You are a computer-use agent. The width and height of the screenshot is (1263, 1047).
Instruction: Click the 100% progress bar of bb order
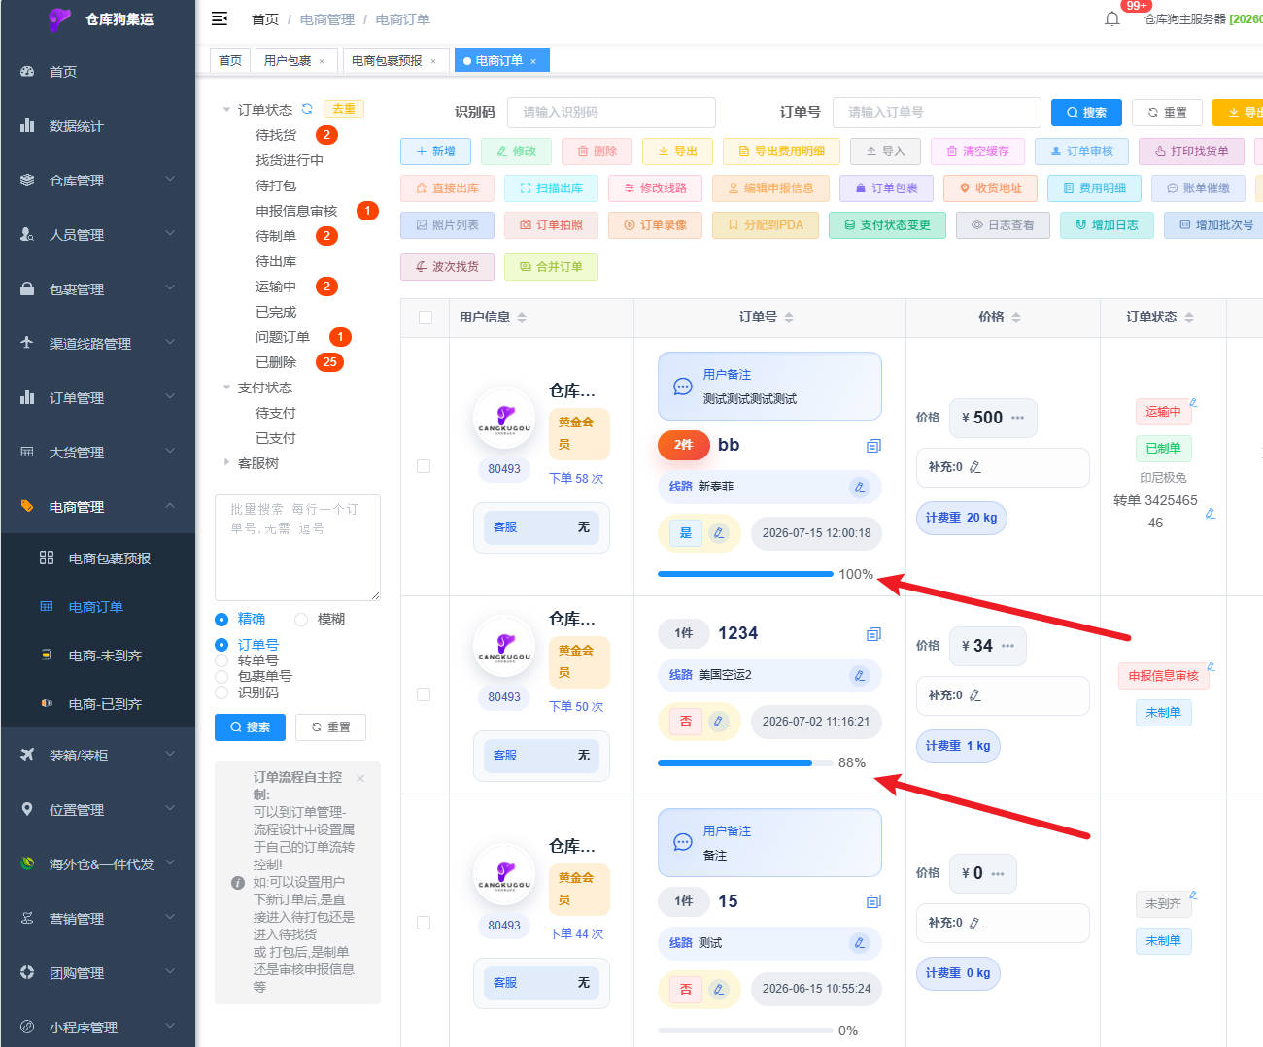click(744, 574)
